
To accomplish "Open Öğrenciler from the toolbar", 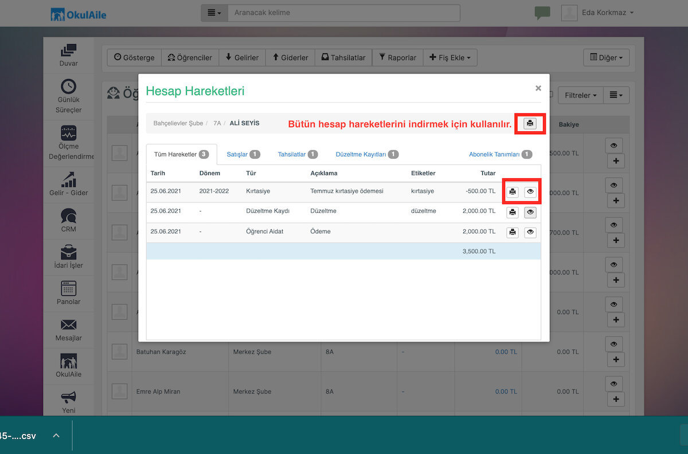I will pyautogui.click(x=190, y=57).
